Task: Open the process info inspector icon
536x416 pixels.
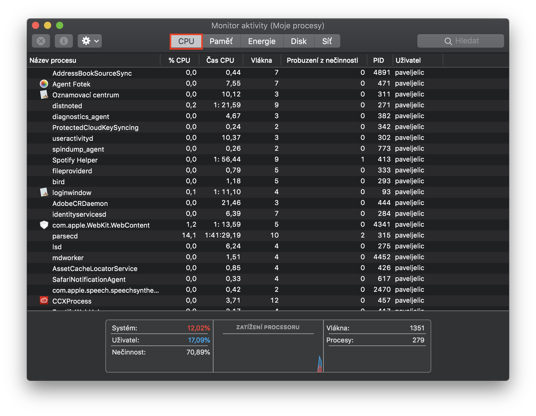Action: (64, 41)
